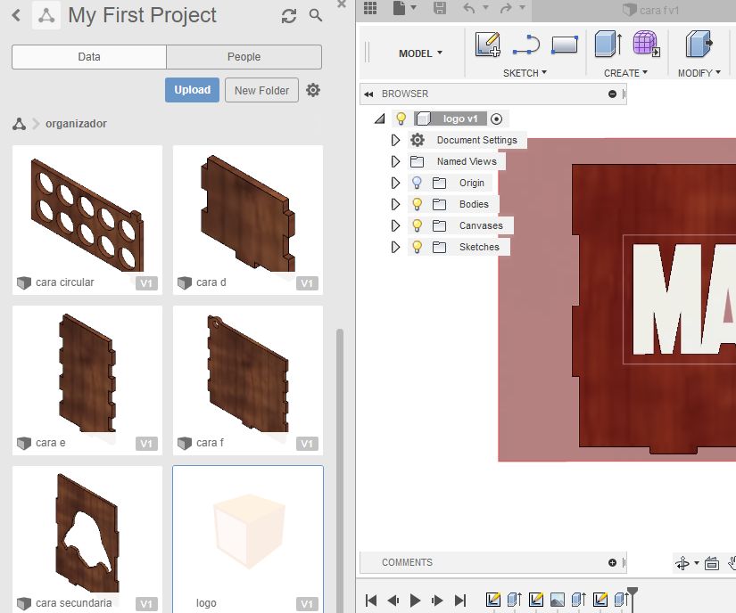Screen dimensions: 736x613
Task: Refresh the data panel project list
Action: tap(288, 16)
